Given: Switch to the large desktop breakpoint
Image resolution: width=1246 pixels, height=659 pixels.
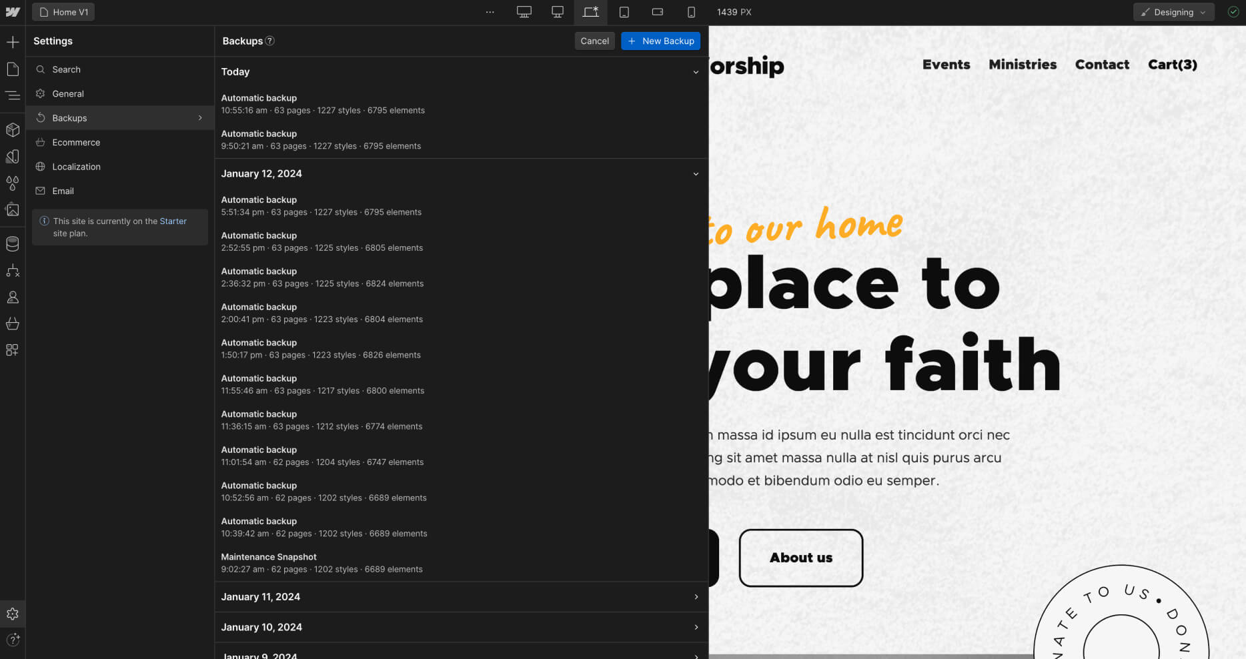Looking at the screenshot, I should (524, 11).
